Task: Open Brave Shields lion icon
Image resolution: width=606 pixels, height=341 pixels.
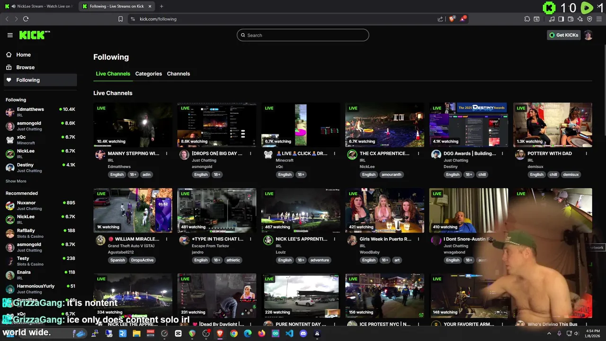Action: [452, 19]
